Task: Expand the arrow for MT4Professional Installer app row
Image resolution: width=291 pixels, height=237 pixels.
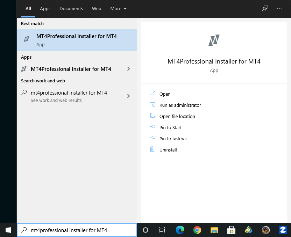Action: (x=128, y=69)
